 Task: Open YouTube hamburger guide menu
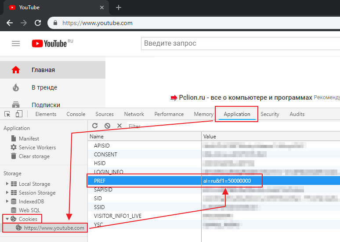[x=16, y=43]
